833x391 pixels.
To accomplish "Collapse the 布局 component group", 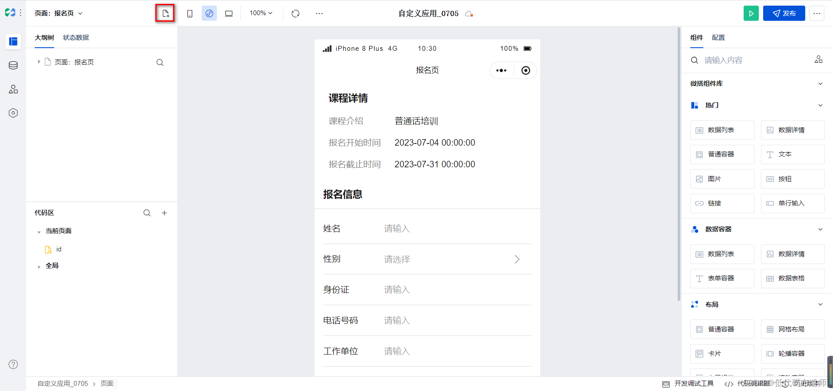I will (x=820, y=305).
